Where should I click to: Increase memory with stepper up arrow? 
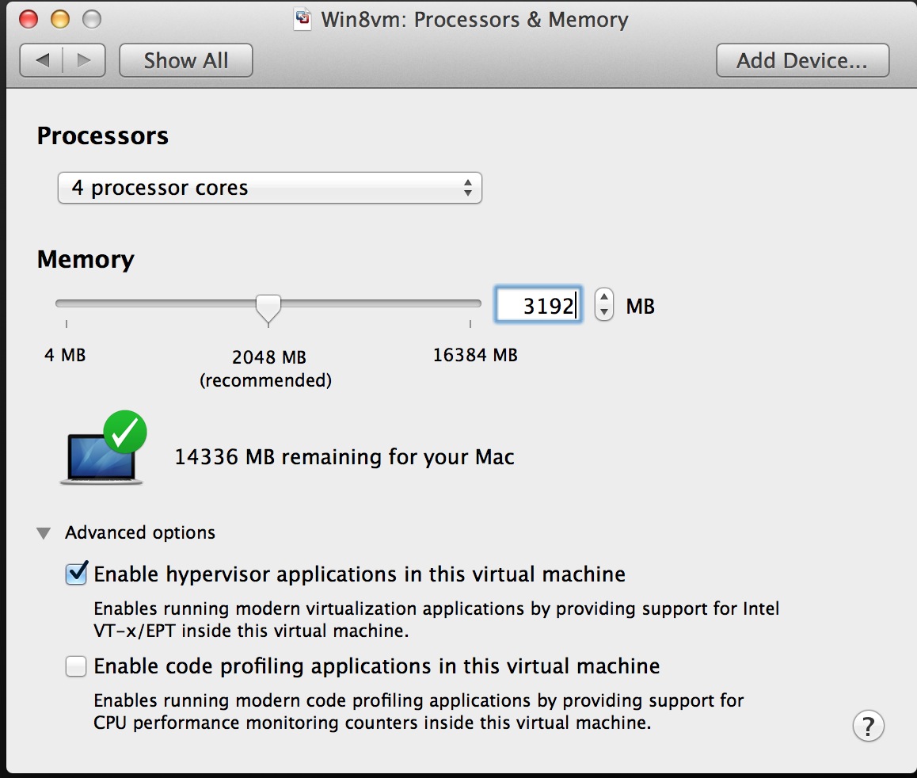[604, 297]
